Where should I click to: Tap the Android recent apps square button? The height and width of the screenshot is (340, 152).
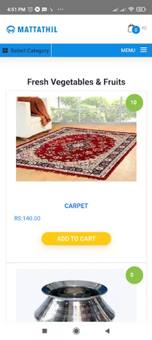45,331
